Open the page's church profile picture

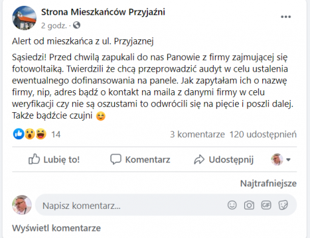pyautogui.click(x=25, y=18)
